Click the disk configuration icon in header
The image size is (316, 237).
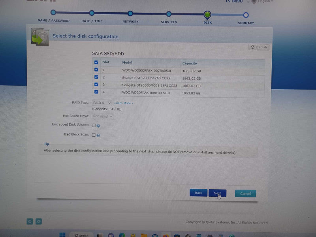coord(40,37)
